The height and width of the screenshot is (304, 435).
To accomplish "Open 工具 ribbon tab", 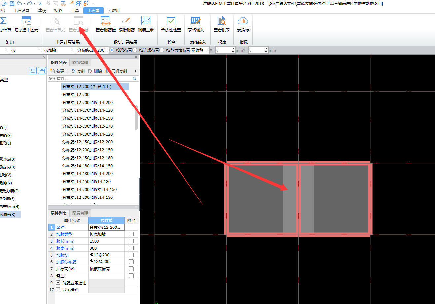I will pyautogui.click(x=75, y=10).
